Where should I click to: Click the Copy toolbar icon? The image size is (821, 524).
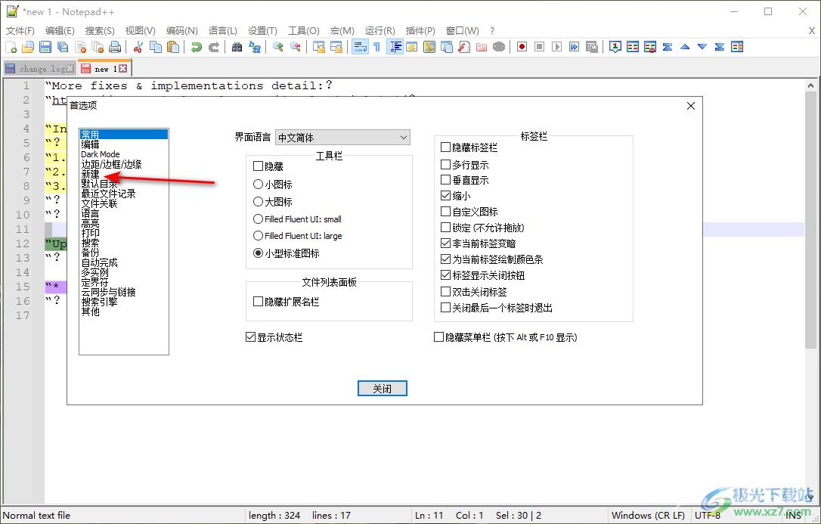pos(156,47)
